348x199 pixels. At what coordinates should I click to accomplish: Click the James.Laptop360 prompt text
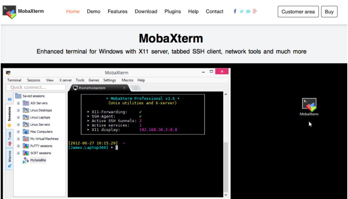click(88, 148)
